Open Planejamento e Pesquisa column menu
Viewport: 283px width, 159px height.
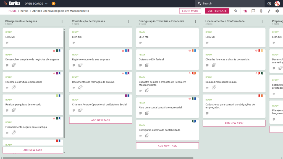click(x=62, y=21)
